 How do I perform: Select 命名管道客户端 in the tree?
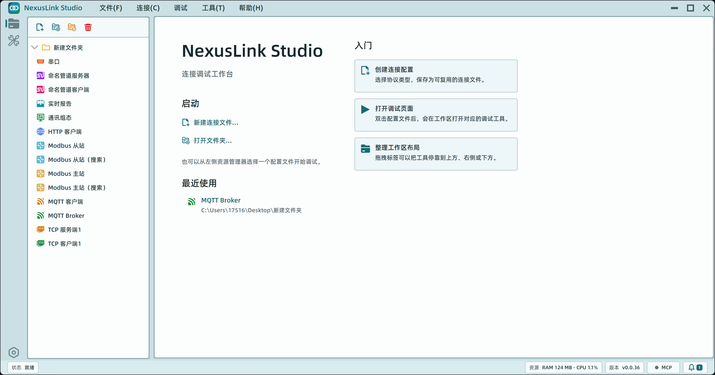click(88, 89)
